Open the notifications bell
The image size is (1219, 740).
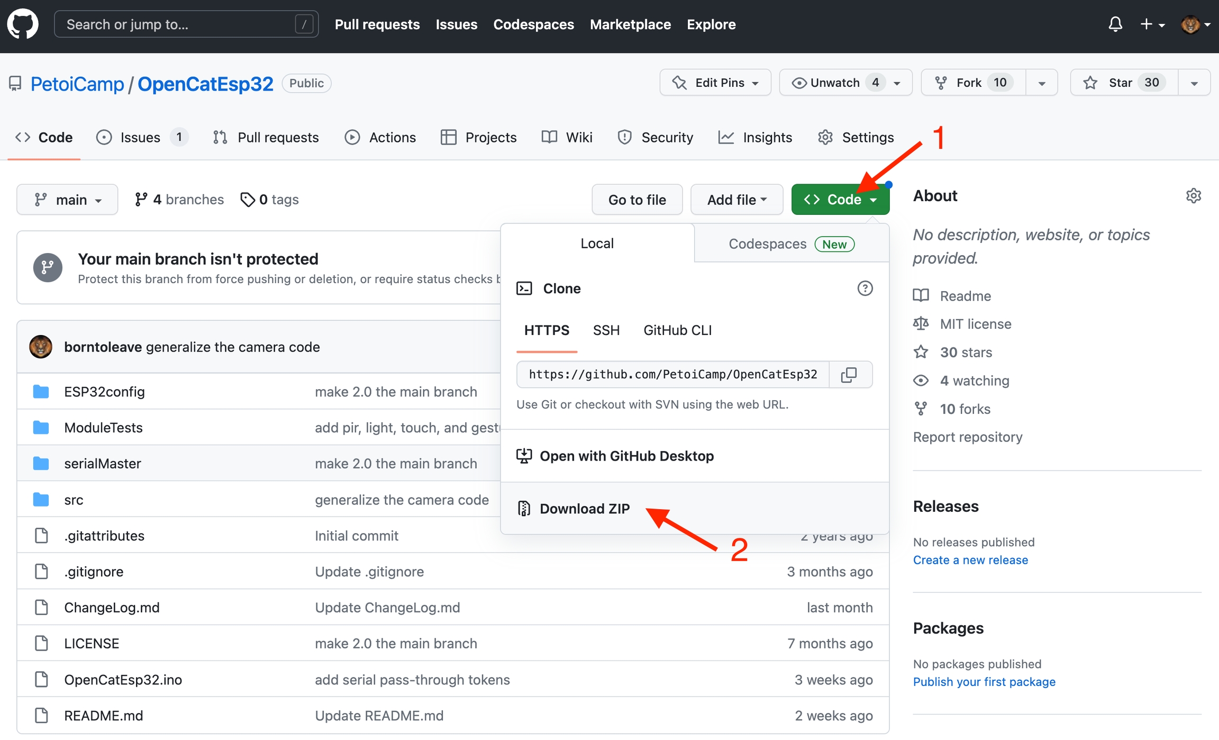pyautogui.click(x=1115, y=24)
